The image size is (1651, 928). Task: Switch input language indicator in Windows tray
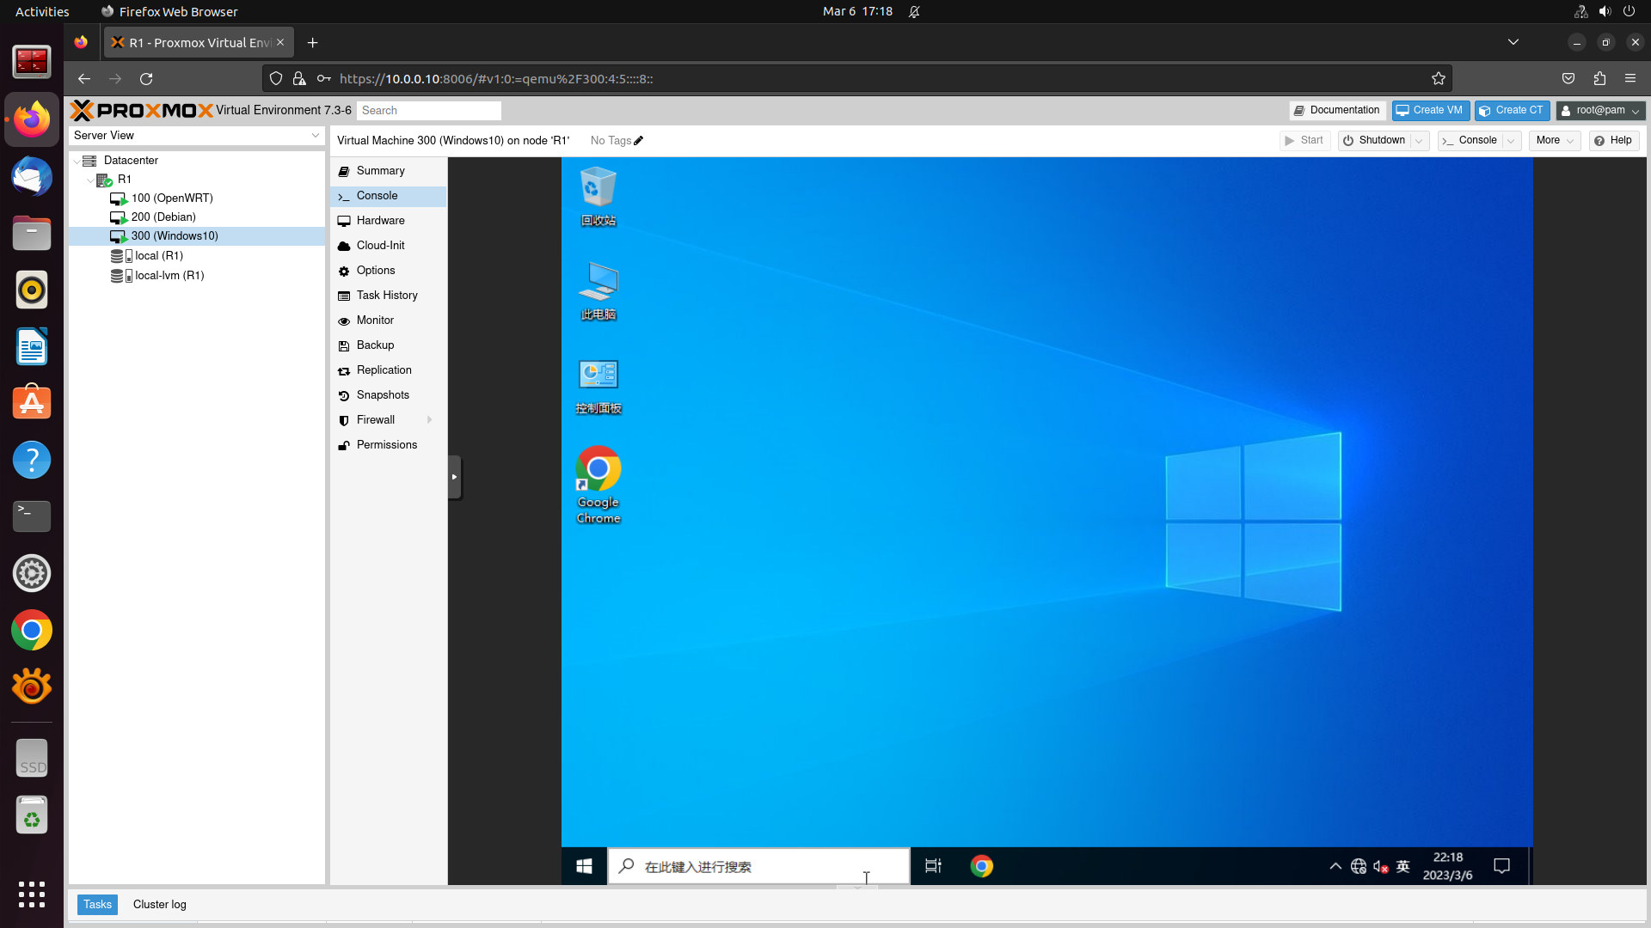[x=1402, y=866]
